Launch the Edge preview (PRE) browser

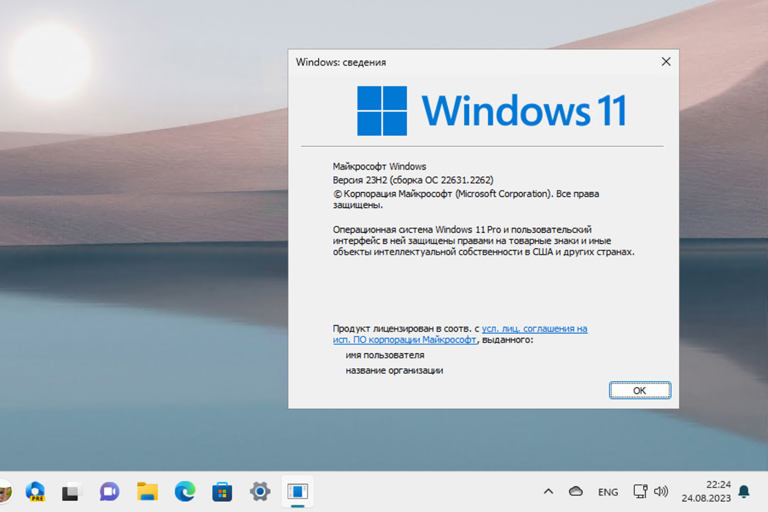click(x=35, y=492)
